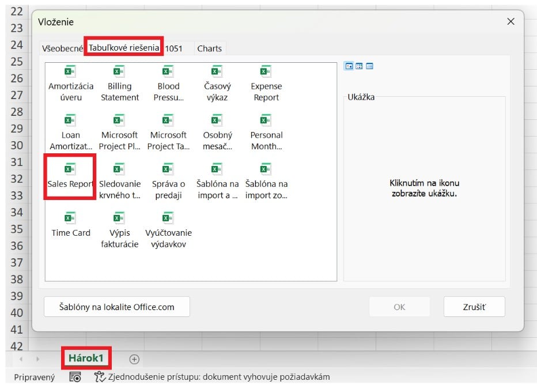Select Microsoft Project Pl... template
The image size is (537, 385).
pyautogui.click(x=119, y=133)
